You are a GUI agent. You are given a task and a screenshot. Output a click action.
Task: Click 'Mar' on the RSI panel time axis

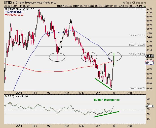(x=49, y=126)
